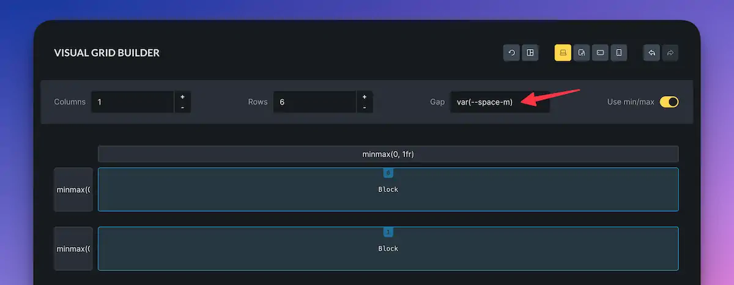Open the grid layout templates icon
Screen dimensions: 734x285
coord(530,53)
